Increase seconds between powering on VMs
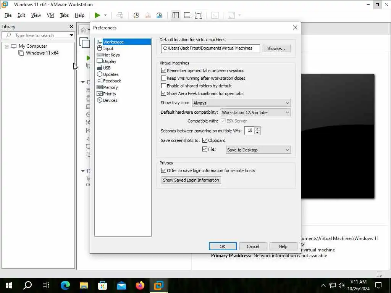 pos(257,129)
